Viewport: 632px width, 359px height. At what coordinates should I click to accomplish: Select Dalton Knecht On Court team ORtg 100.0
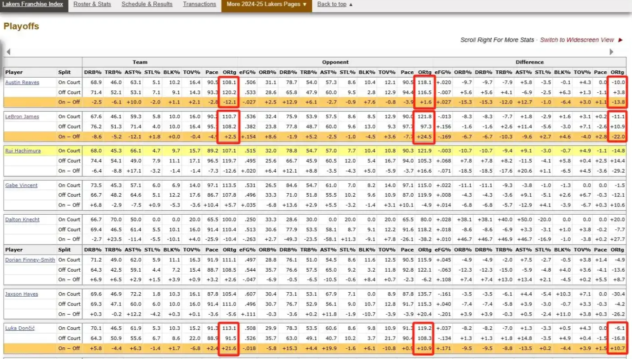[229, 220]
